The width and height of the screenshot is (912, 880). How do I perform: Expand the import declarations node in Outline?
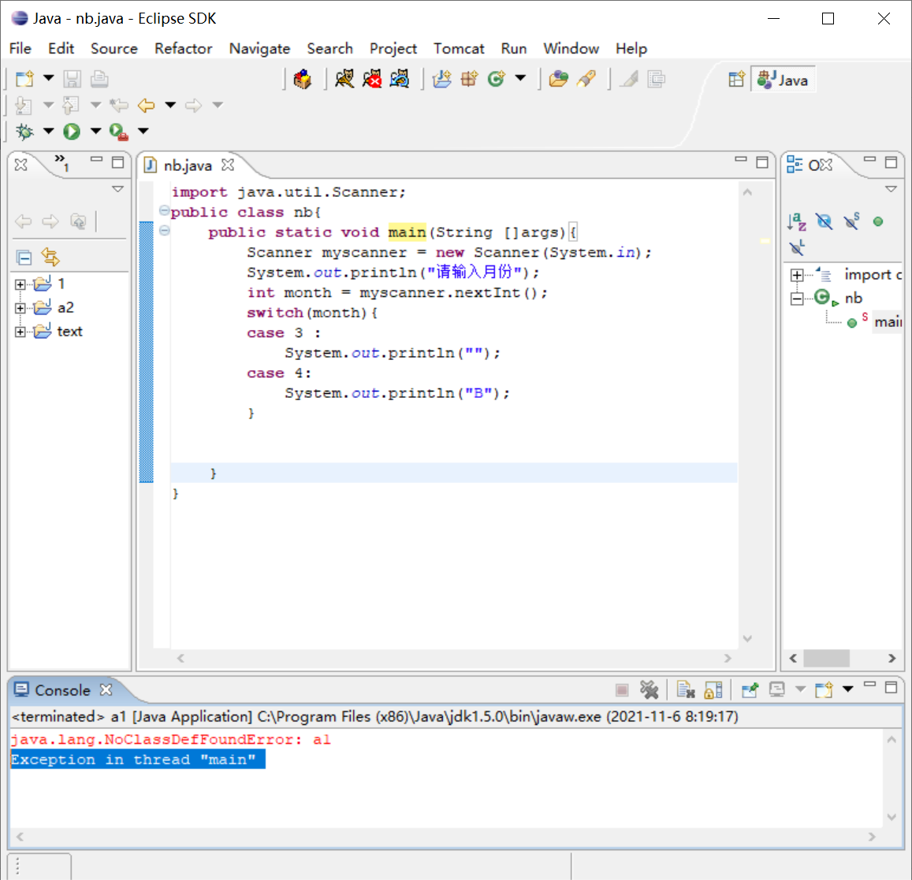(x=797, y=275)
